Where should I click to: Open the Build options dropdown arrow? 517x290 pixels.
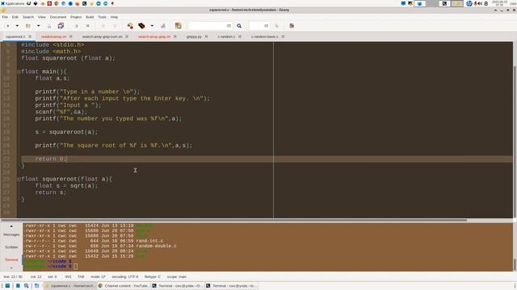tap(152, 26)
